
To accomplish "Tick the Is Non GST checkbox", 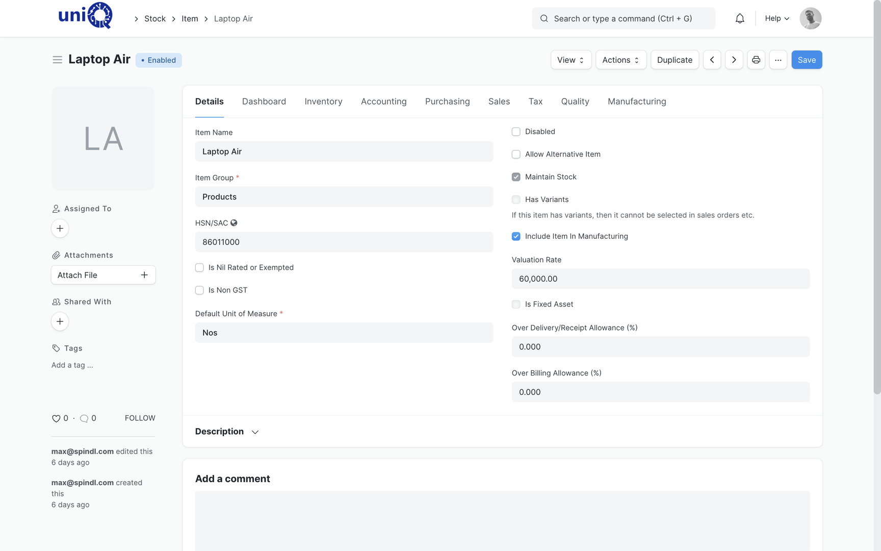I will (199, 290).
